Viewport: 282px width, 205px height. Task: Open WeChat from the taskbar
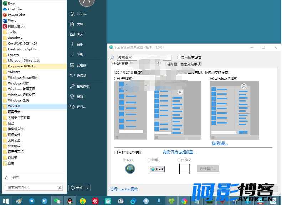[x=57, y=201]
